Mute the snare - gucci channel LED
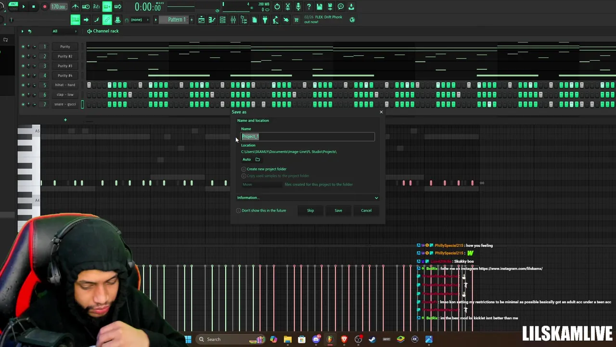Image resolution: width=616 pixels, height=347 pixels. pos(23,105)
